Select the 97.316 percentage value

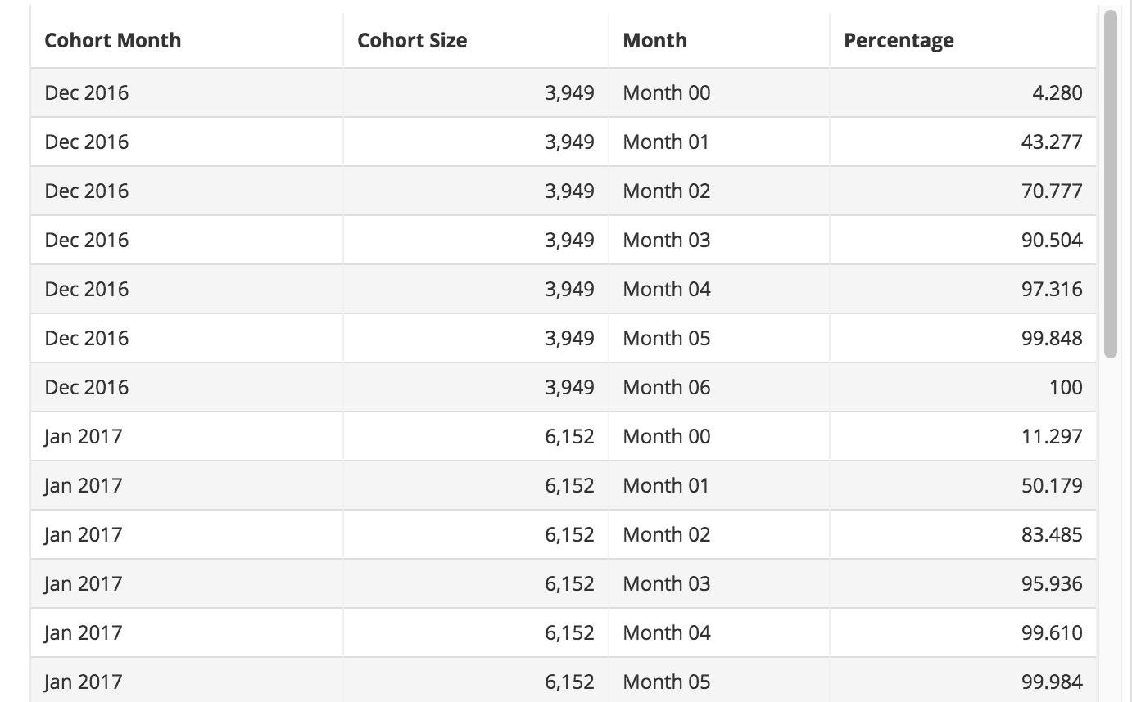(x=1052, y=290)
